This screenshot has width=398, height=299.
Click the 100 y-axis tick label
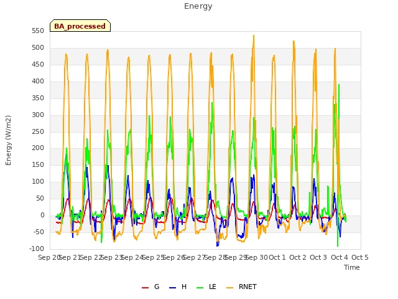38,181
